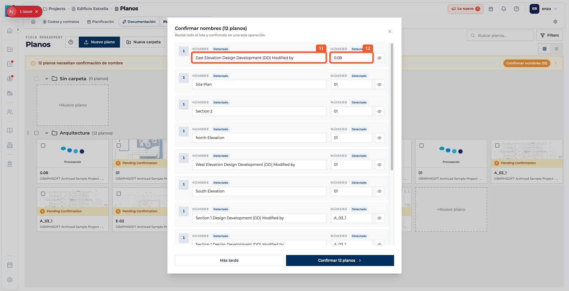The image size is (569, 291).
Task: Go to the home icon in navigation tabs
Action: [33, 22]
